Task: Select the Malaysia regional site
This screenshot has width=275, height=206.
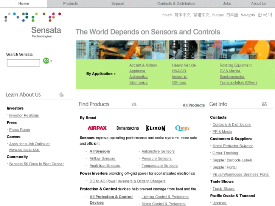Action: click(248, 15)
